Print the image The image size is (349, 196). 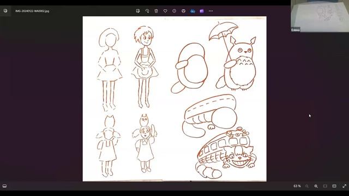pos(183,11)
